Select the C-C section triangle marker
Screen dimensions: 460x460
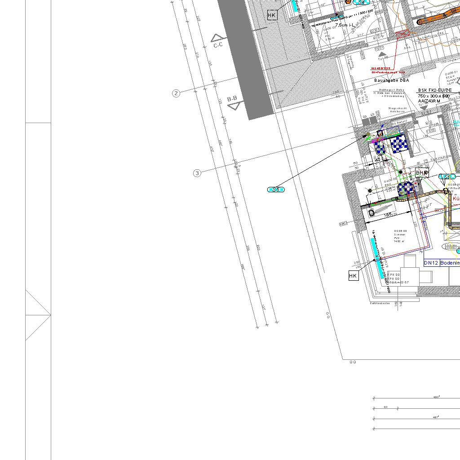(x=217, y=38)
